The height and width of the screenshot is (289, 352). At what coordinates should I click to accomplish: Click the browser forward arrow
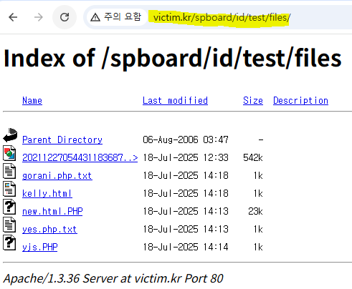(38, 17)
